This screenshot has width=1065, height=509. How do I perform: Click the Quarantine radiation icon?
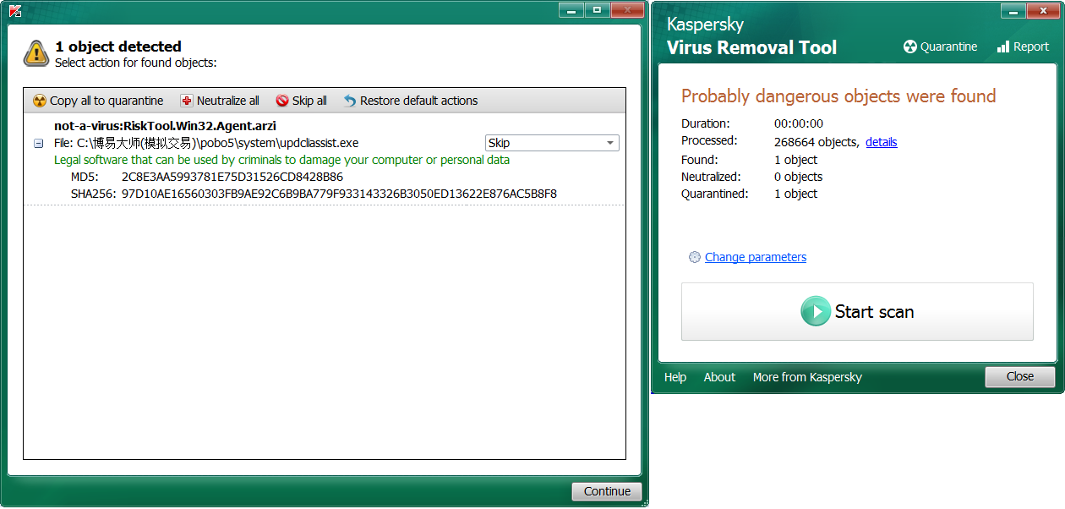[910, 47]
